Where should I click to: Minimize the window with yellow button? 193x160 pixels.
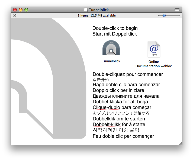[x=21, y=10]
